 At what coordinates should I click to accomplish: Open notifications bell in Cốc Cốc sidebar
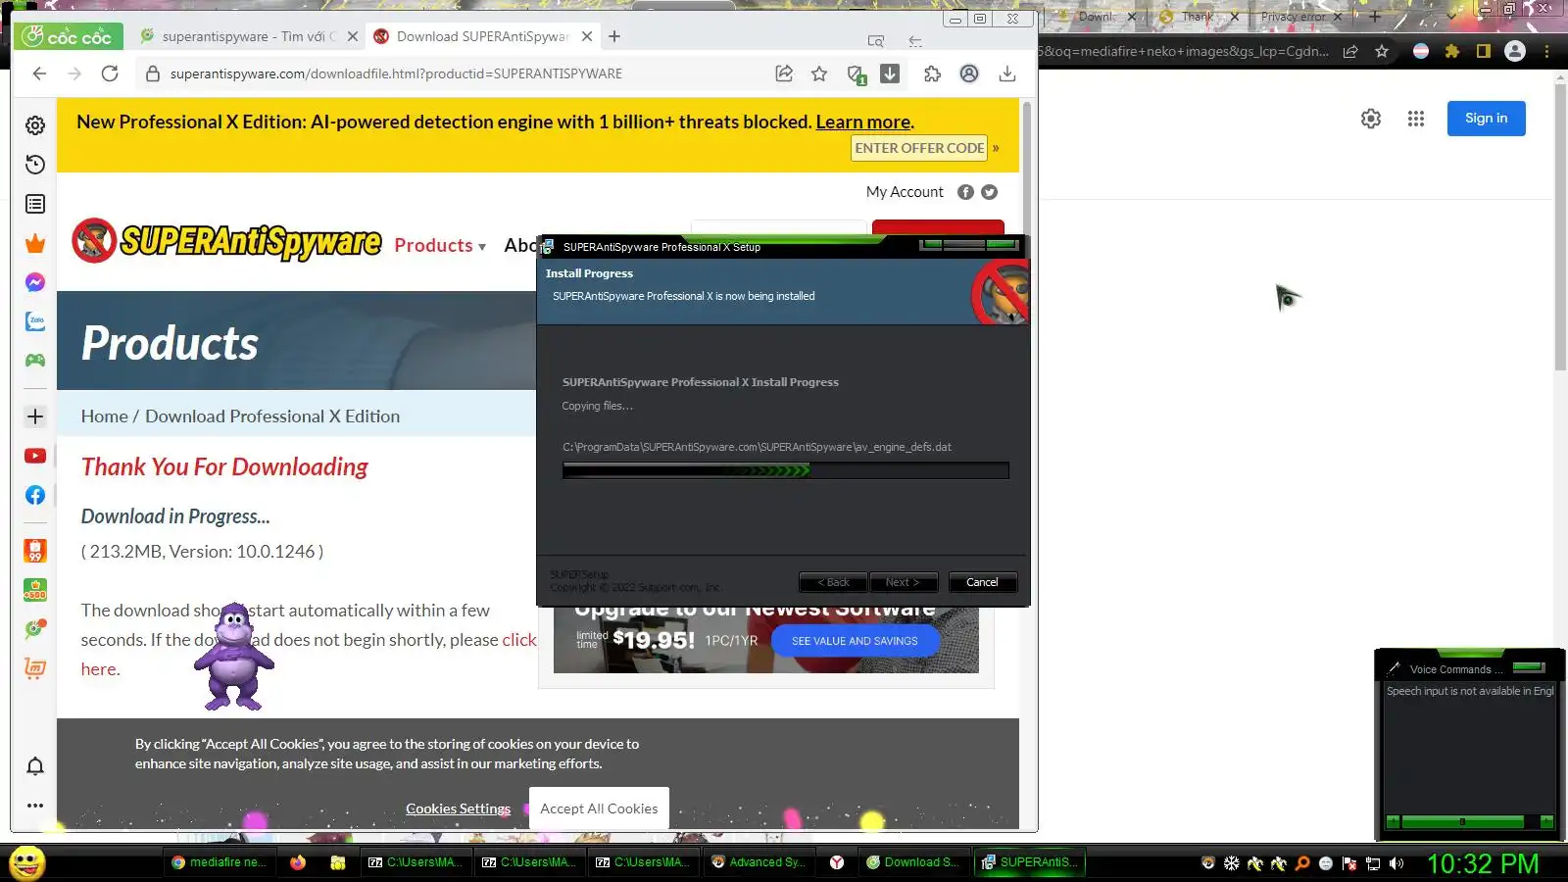pyautogui.click(x=35, y=766)
